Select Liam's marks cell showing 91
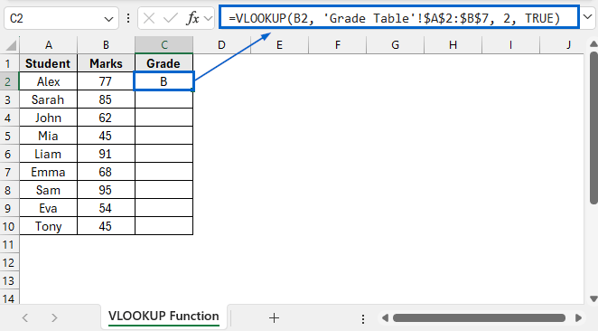Image resolution: width=598 pixels, height=331 pixels. click(x=106, y=154)
